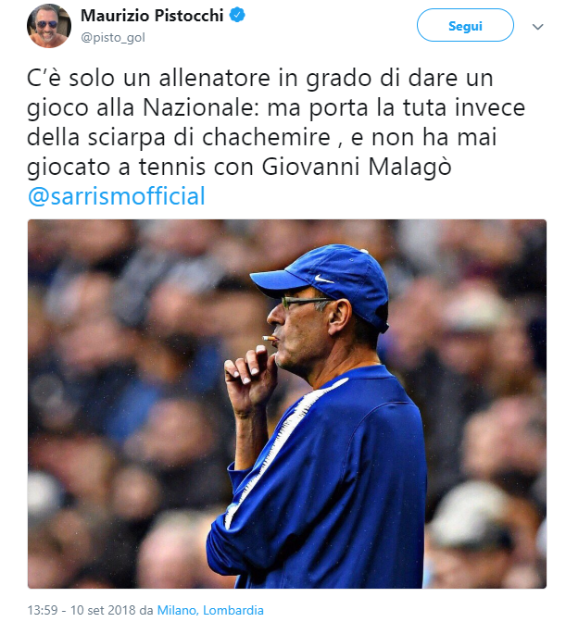Click the Segui follow button
The height and width of the screenshot is (622, 566).
tap(465, 25)
